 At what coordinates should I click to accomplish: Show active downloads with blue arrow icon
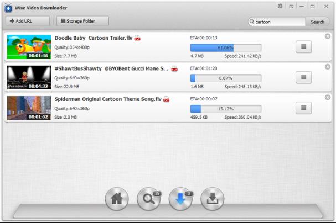pyautogui.click(x=180, y=199)
